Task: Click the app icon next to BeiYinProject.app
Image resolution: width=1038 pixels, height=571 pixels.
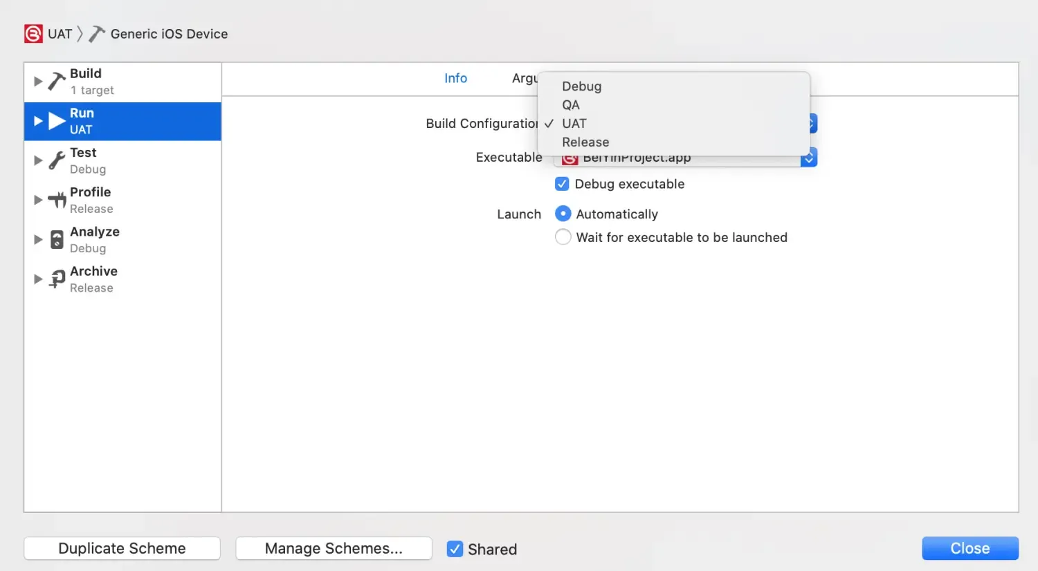Action: [569, 158]
